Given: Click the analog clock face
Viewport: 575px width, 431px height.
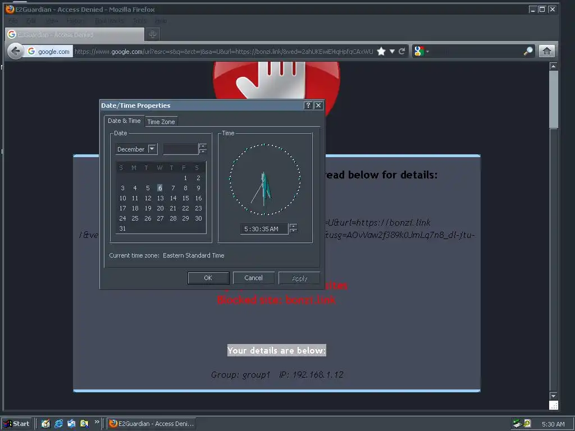Looking at the screenshot, I should click(x=265, y=179).
